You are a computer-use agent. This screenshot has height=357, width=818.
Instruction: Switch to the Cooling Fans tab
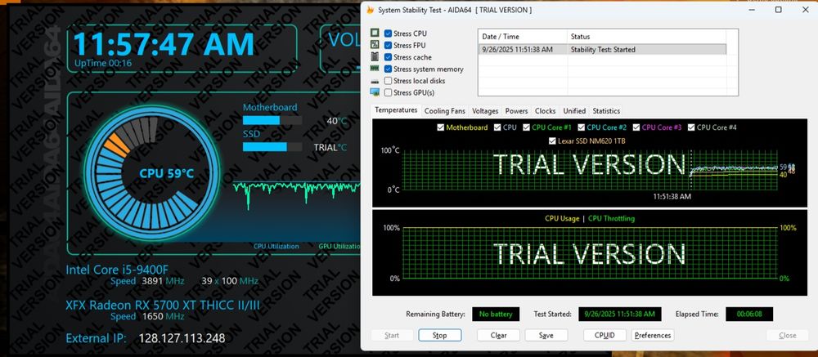pos(444,111)
